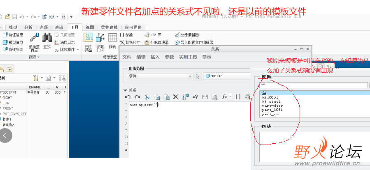Click the Paste icon in relations toolbar

click(x=166, y=97)
